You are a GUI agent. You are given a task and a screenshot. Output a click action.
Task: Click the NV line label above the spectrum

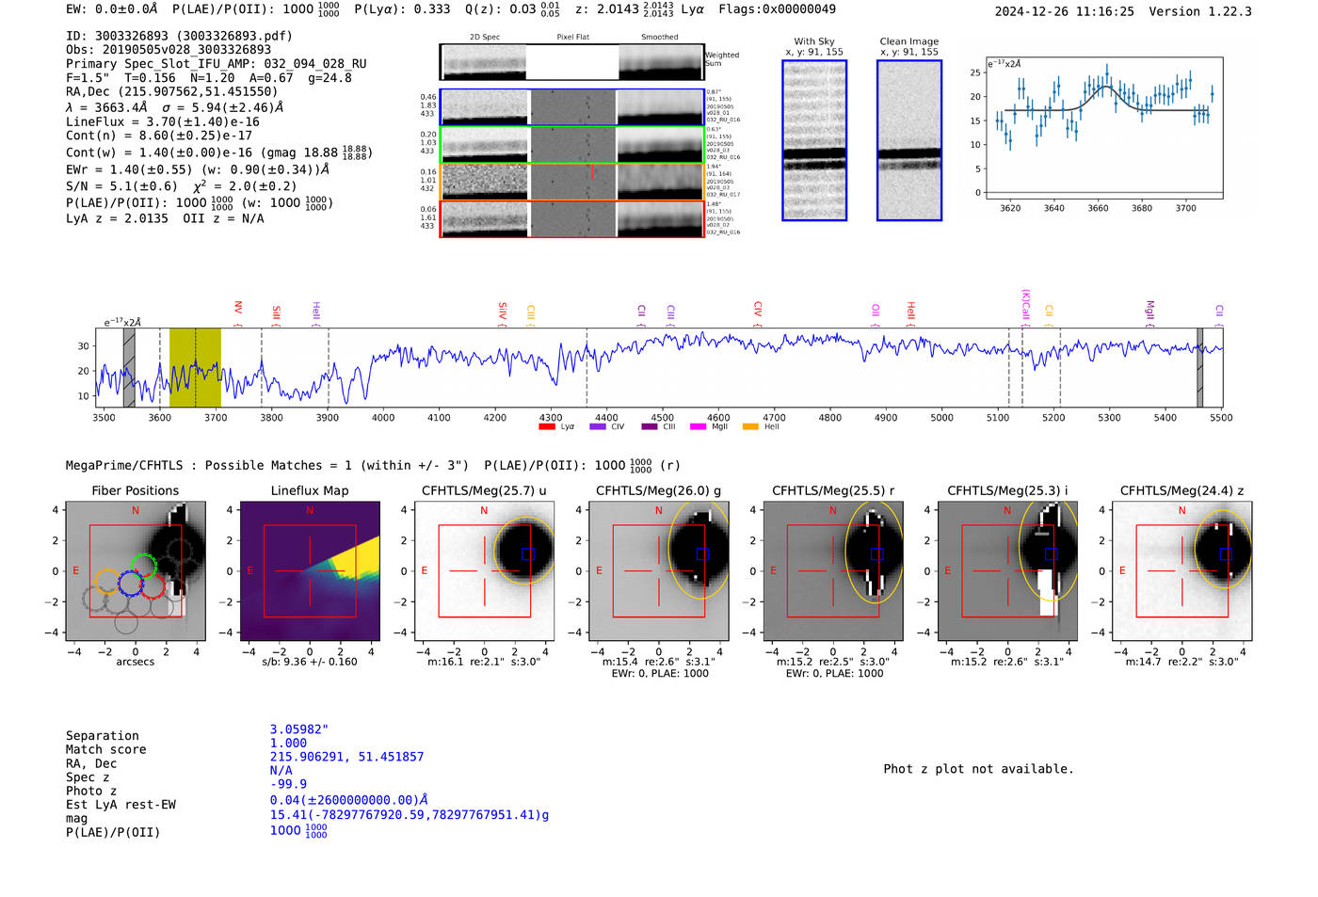coord(238,308)
